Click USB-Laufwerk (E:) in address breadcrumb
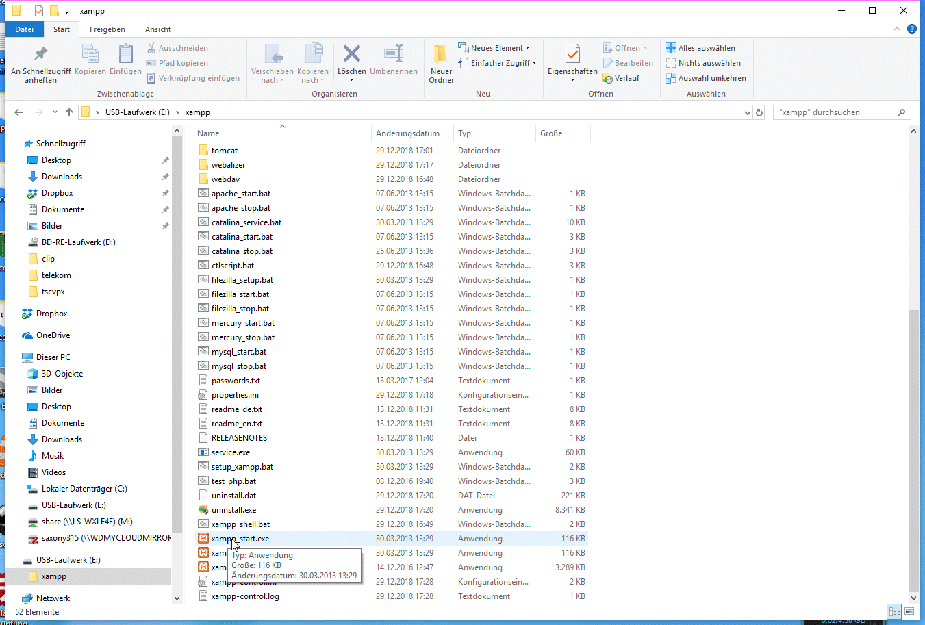Screen dimensions: 925x625 pos(137,112)
